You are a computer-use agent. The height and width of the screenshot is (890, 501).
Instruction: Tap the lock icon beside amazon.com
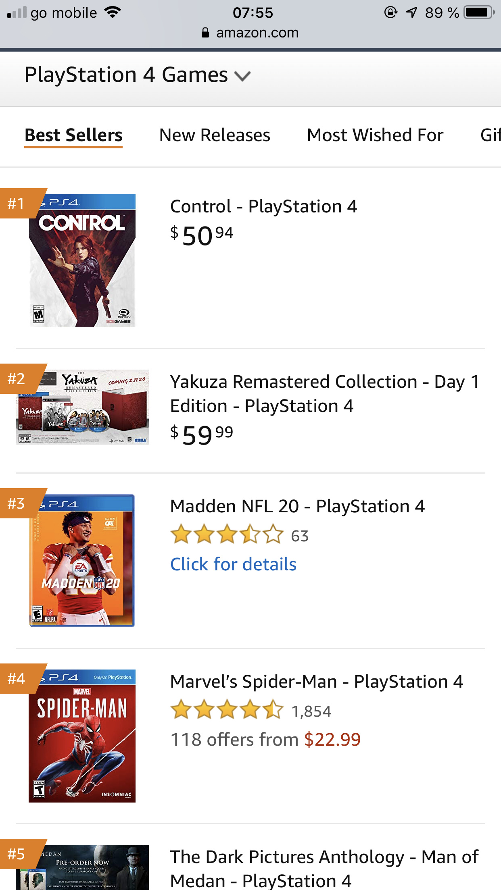[x=205, y=33]
